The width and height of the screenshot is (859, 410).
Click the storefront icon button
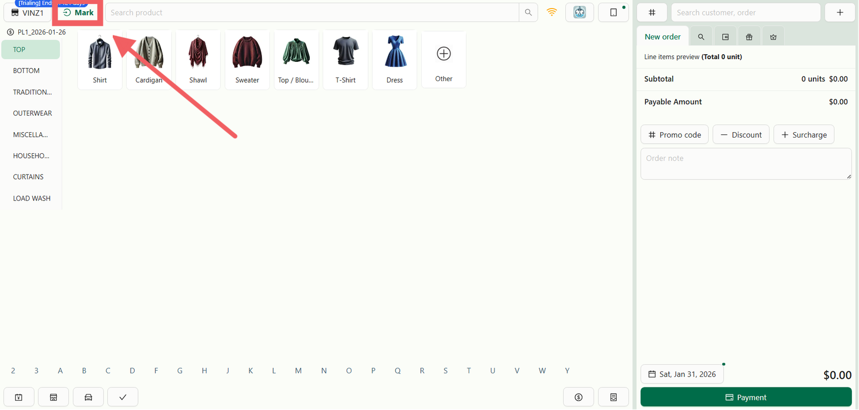[54, 397]
